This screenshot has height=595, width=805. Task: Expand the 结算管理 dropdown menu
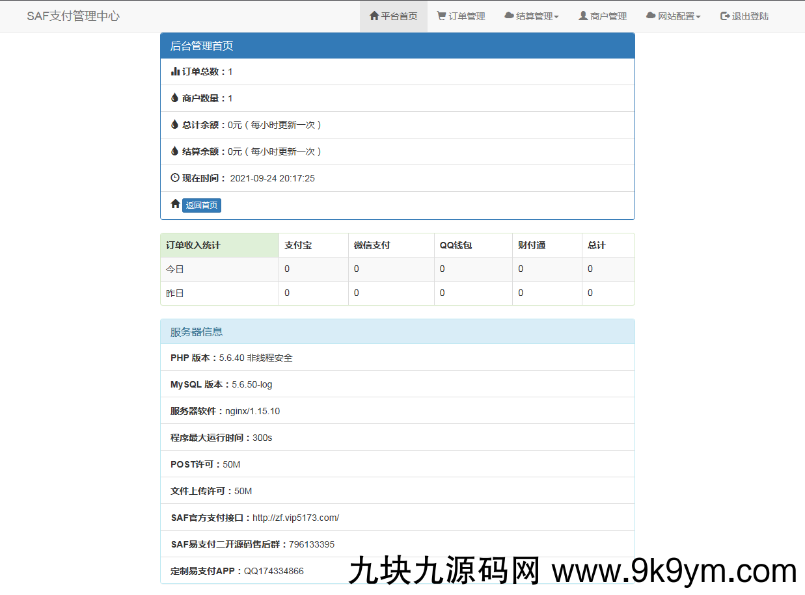(532, 16)
